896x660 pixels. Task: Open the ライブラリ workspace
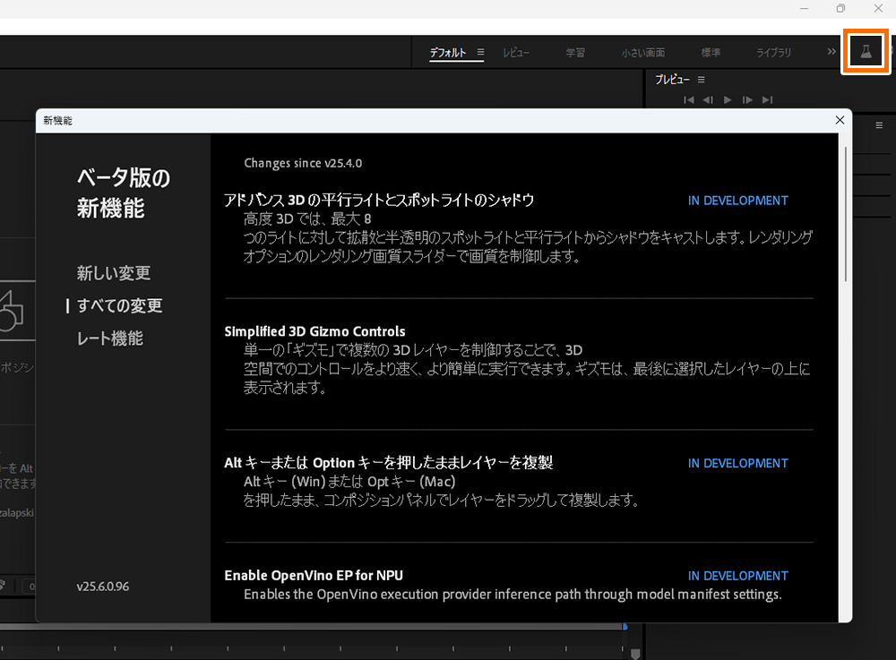[x=774, y=53]
